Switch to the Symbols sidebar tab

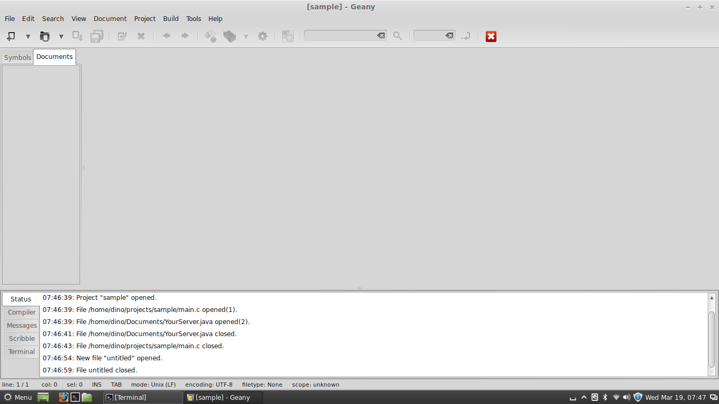tap(17, 57)
